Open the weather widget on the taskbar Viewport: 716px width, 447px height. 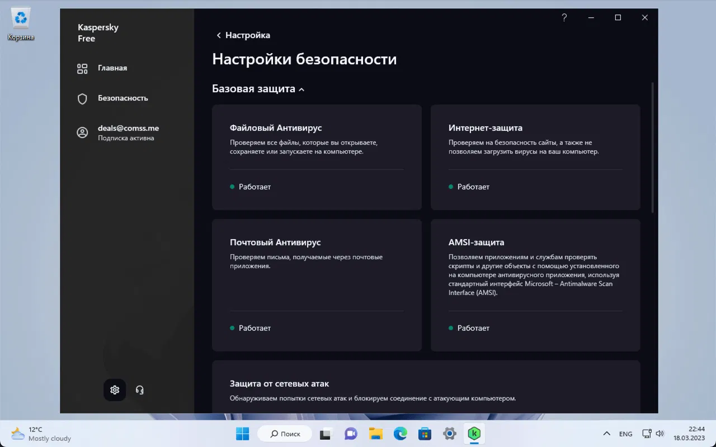point(42,434)
